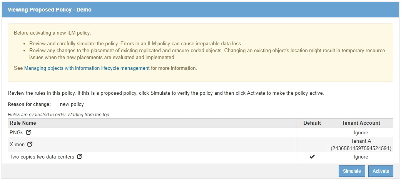
Task: Select the PNGs rule name
Action: [17, 132]
